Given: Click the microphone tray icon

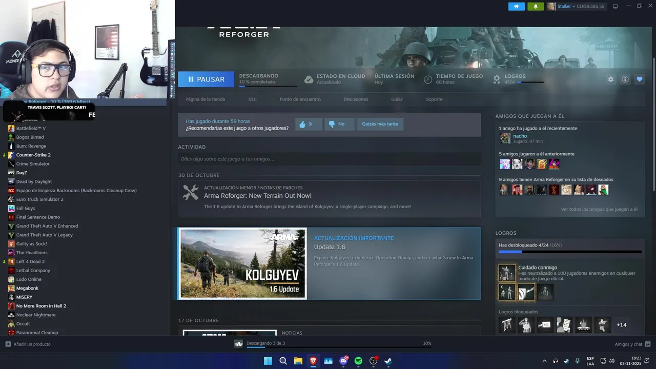Looking at the screenshot, I should [x=578, y=361].
